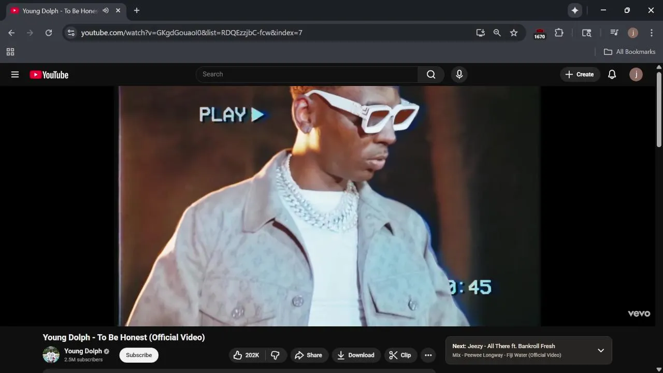
Task: Click the search magnifier button
Action: (x=431, y=74)
